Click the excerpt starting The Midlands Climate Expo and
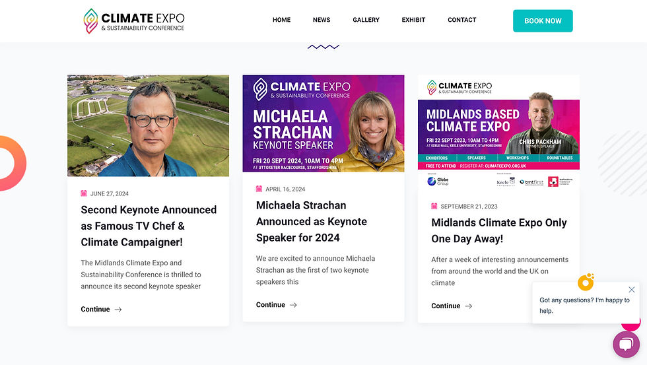 click(x=141, y=275)
